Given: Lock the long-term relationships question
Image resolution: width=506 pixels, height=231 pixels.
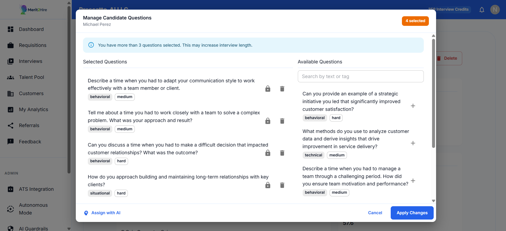Looking at the screenshot, I should [x=268, y=185].
